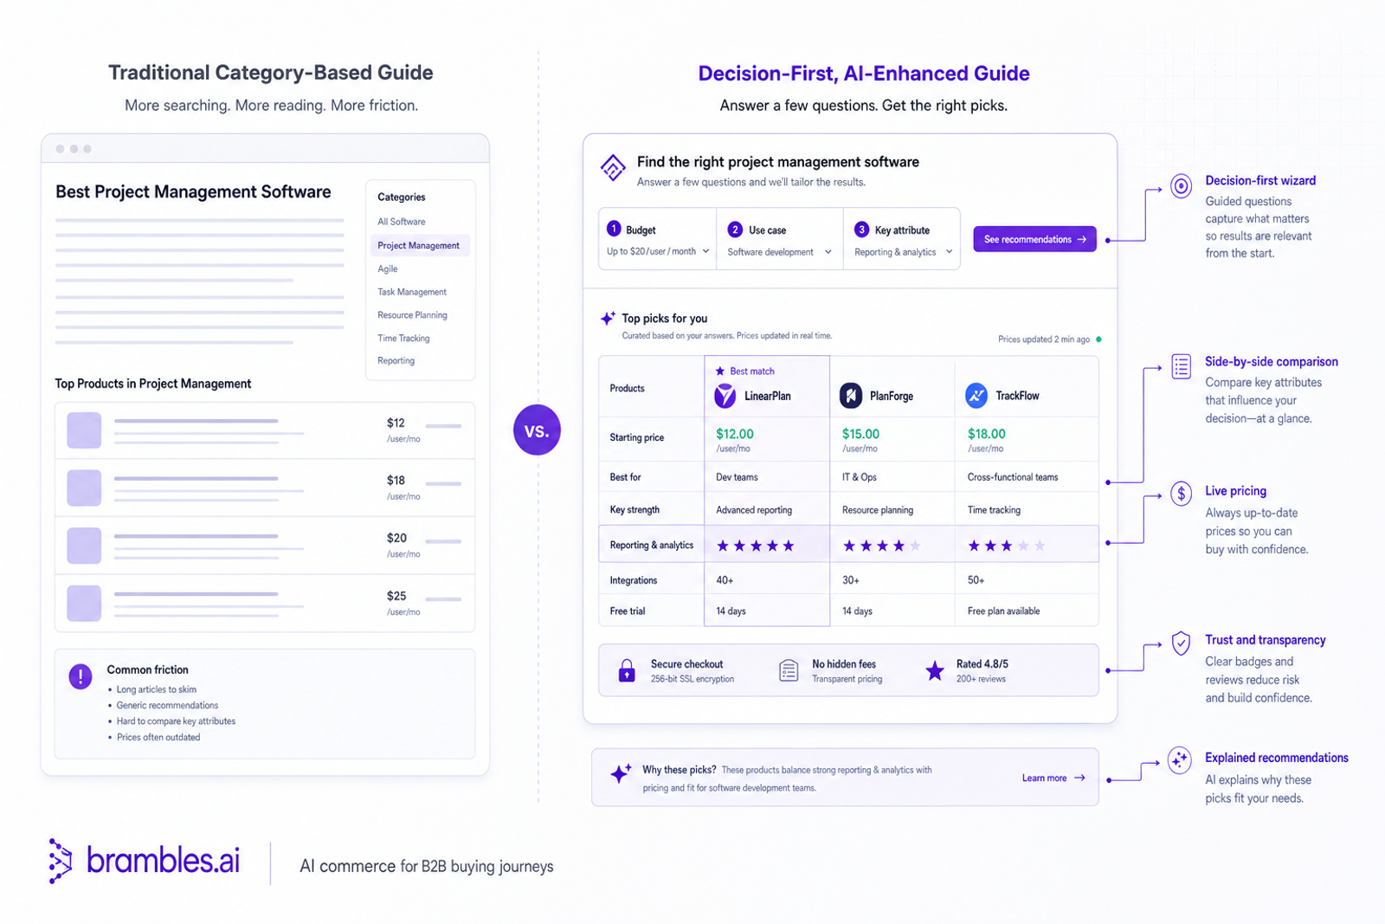Click the No hidden fees document icon
Image resolution: width=1385 pixels, height=924 pixels.
click(x=789, y=670)
